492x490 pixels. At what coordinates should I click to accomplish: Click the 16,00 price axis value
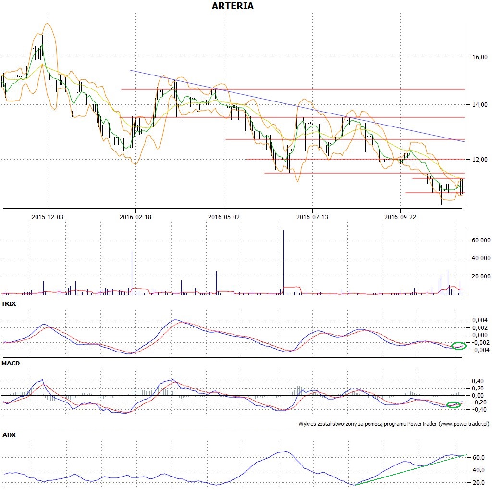480,57
